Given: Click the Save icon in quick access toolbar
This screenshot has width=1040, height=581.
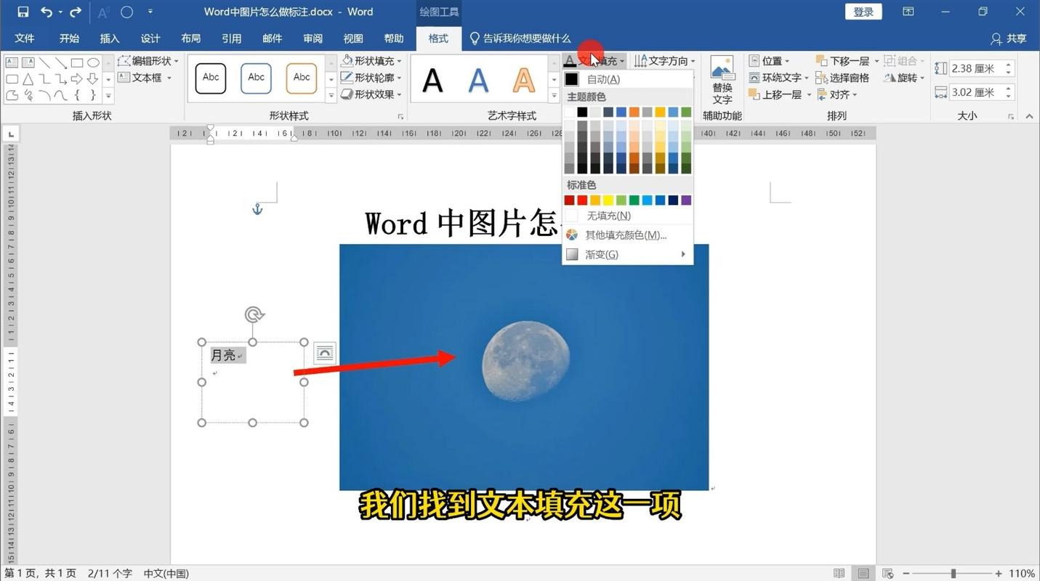Looking at the screenshot, I should [23, 12].
